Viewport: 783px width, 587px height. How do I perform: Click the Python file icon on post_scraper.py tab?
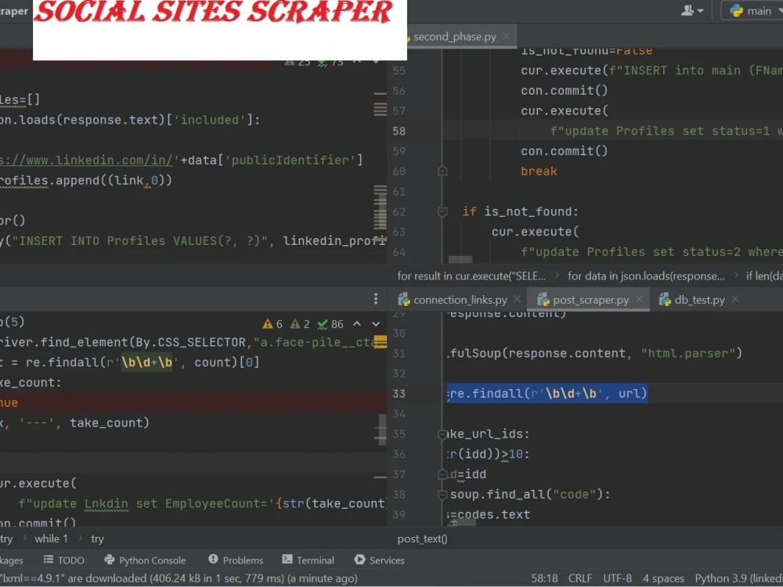pos(543,300)
